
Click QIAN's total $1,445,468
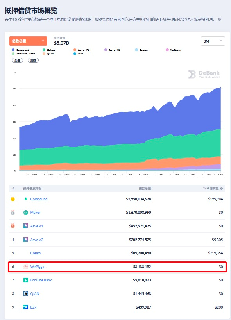point(142,293)
